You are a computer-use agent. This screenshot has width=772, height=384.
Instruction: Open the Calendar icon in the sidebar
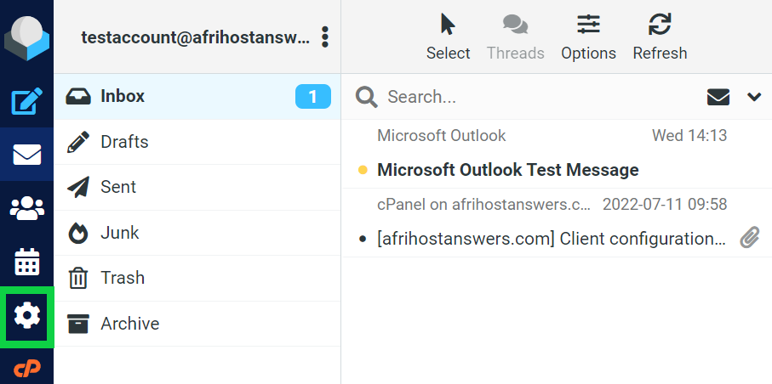(26, 263)
